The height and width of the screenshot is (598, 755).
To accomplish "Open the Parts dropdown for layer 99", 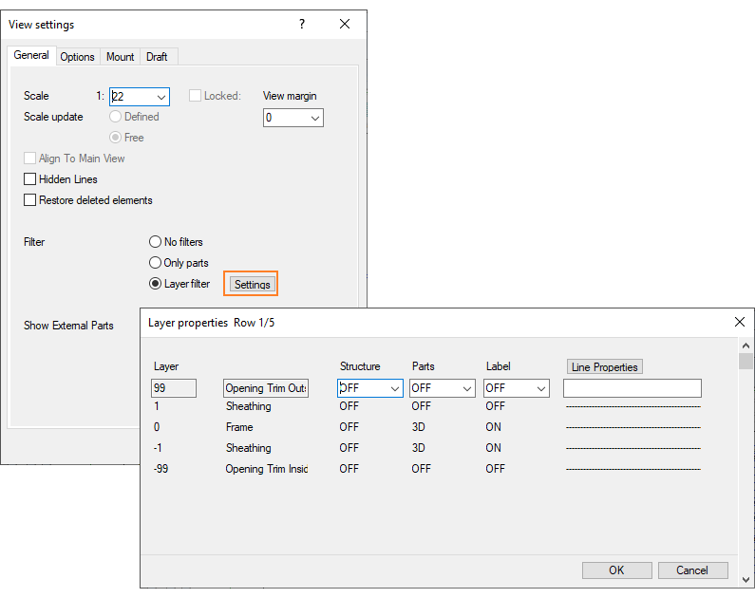I will [x=466, y=388].
